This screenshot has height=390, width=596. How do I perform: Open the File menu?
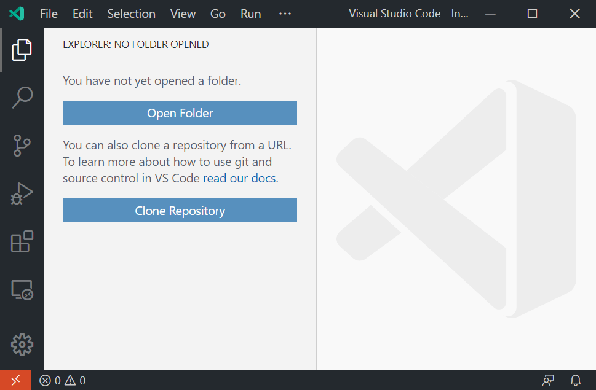pos(48,13)
